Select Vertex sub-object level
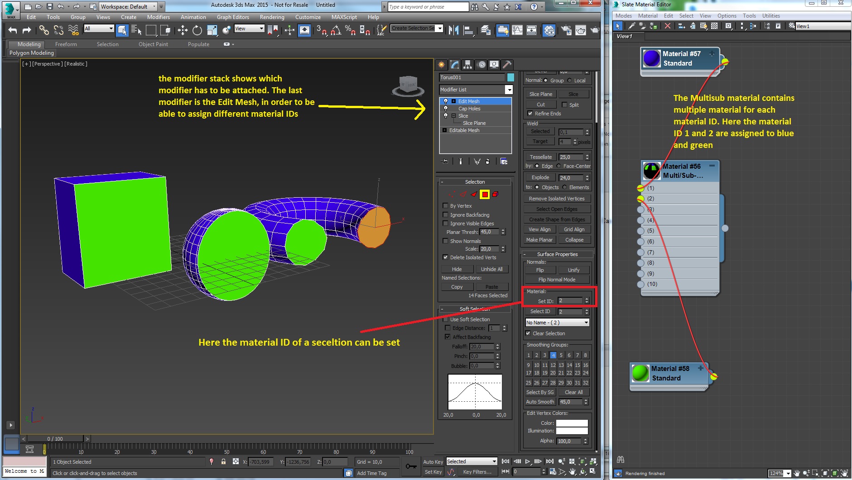Screen dimensions: 852x480 coord(452,195)
